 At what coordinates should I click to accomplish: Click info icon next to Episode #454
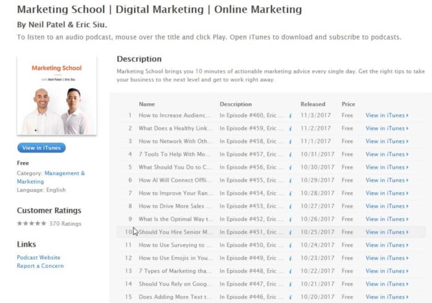point(291,194)
